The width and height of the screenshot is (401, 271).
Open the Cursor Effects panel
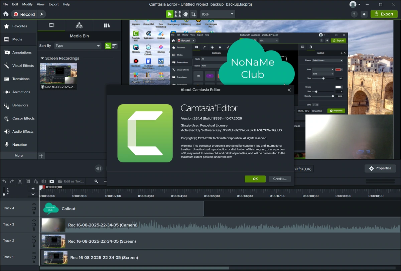[19, 118]
